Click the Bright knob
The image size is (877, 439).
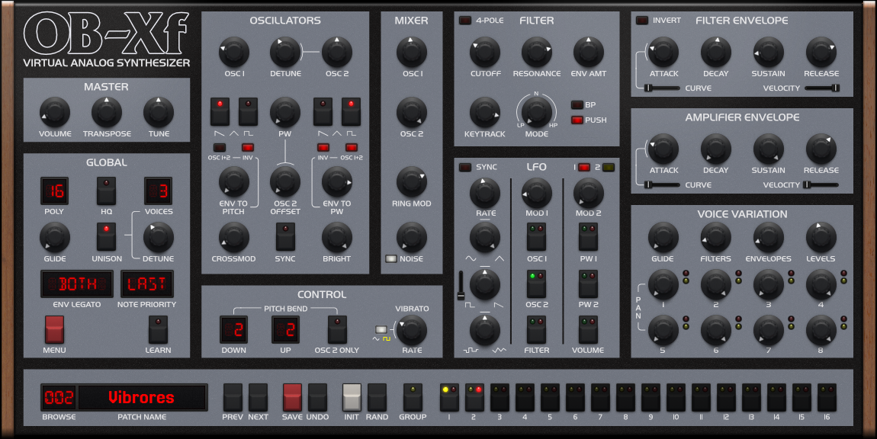(337, 237)
